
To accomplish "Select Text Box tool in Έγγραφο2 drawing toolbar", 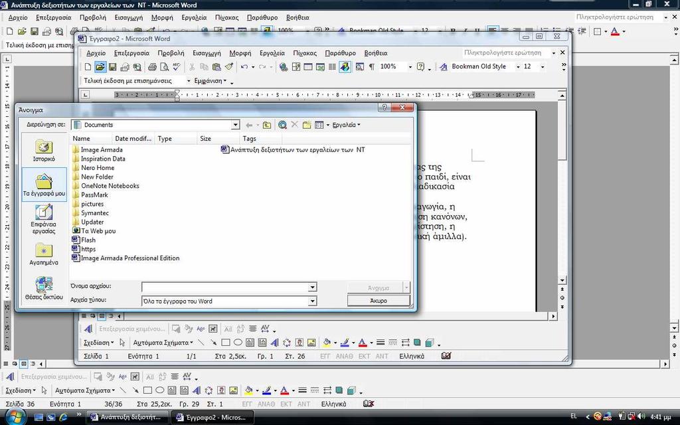I will click(250, 343).
